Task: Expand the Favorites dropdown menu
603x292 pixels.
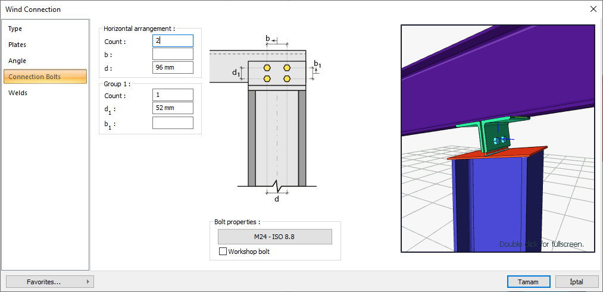Action: 49,282
